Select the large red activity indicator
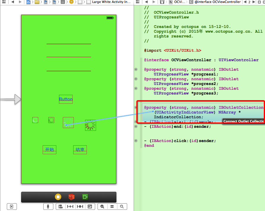This screenshot has width=265, height=211. pos(91,125)
